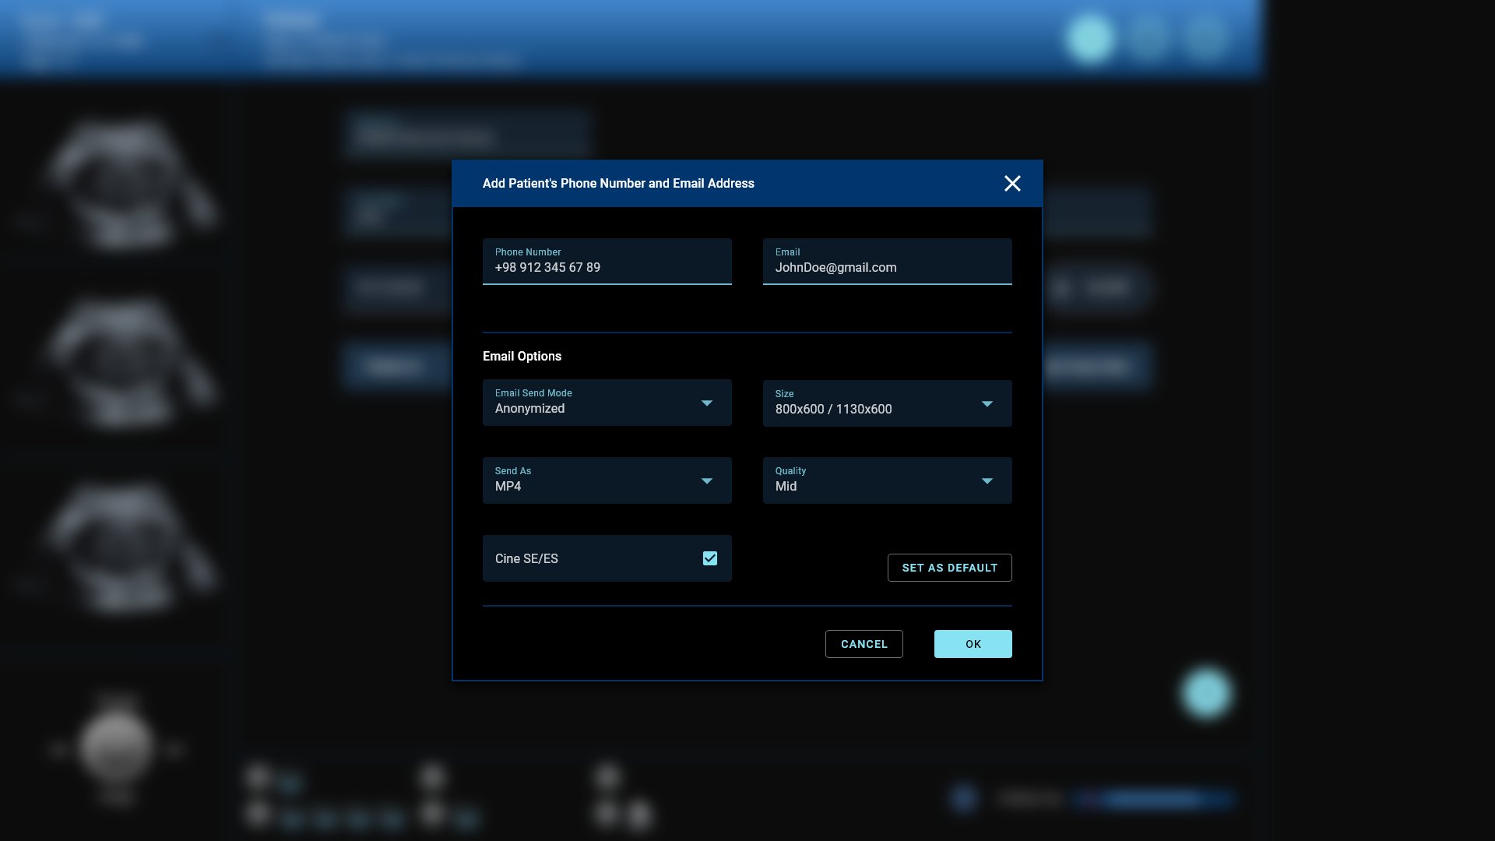Confirm with the OK button
This screenshot has width=1495, height=841.
pyautogui.click(x=973, y=644)
